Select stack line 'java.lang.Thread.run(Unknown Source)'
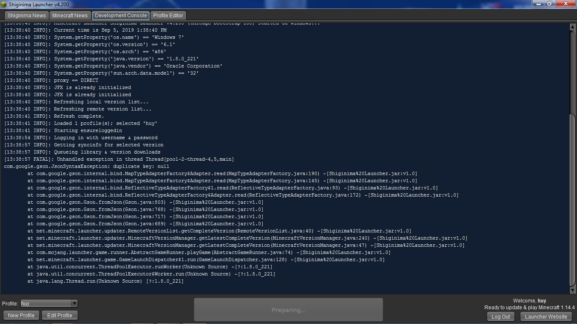Image resolution: width=577 pixels, height=324 pixels. (106, 281)
